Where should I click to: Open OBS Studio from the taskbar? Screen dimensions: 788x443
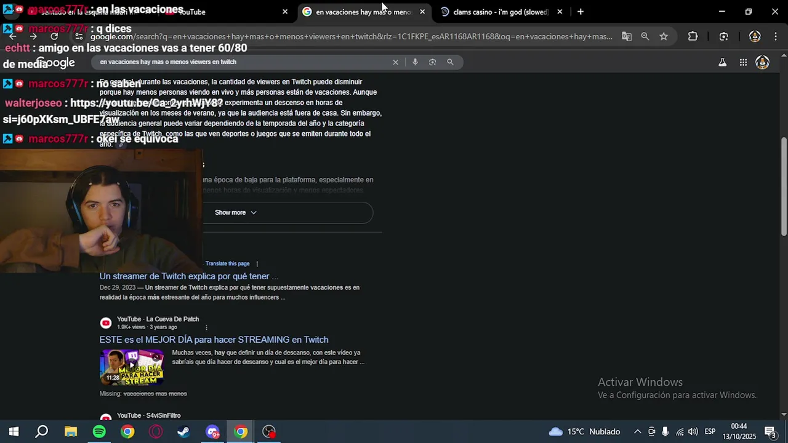[x=269, y=432]
